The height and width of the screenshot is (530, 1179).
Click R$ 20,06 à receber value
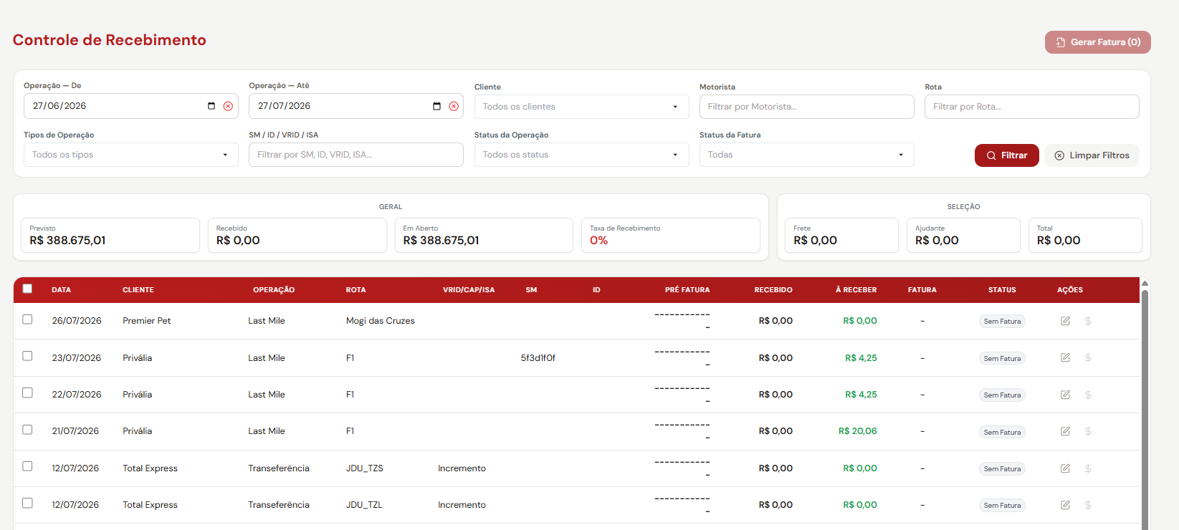pyautogui.click(x=857, y=431)
